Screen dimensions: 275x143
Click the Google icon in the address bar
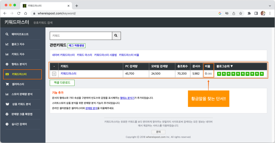pos(220,13)
